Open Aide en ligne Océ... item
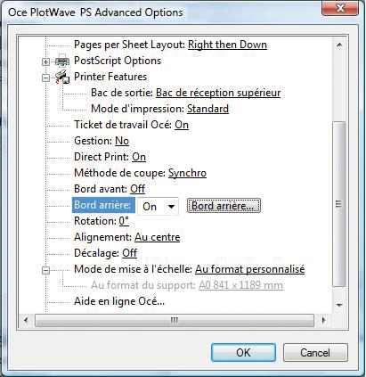Screen dimensions: 366x377 119,301
